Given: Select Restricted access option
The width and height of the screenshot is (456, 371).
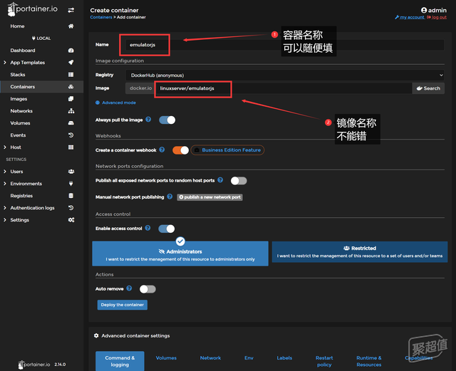Looking at the screenshot, I should tap(360, 252).
